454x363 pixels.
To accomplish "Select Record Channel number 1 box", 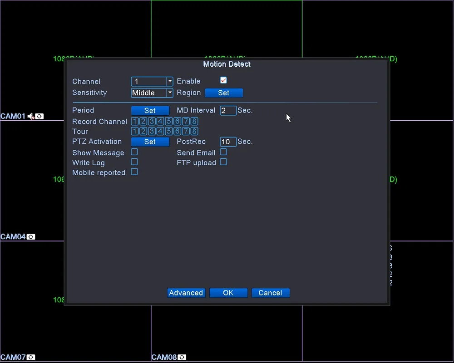I will pos(135,121).
